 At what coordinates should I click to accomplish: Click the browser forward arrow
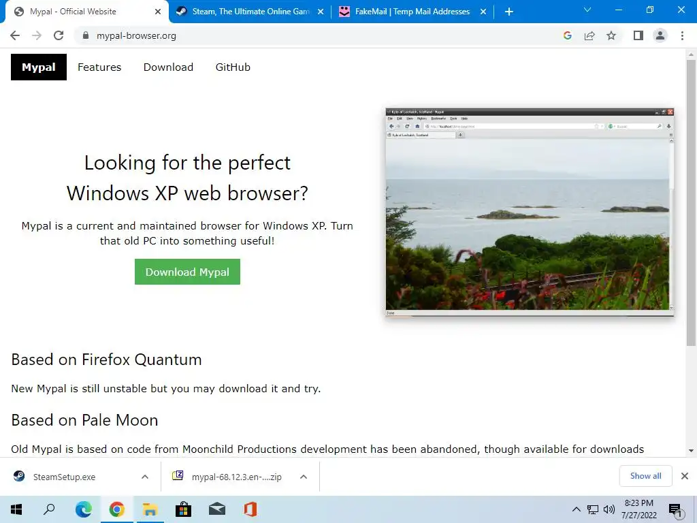pyautogui.click(x=37, y=35)
